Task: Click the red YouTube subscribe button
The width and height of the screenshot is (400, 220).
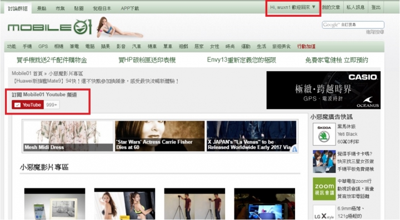Action: [x=28, y=105]
